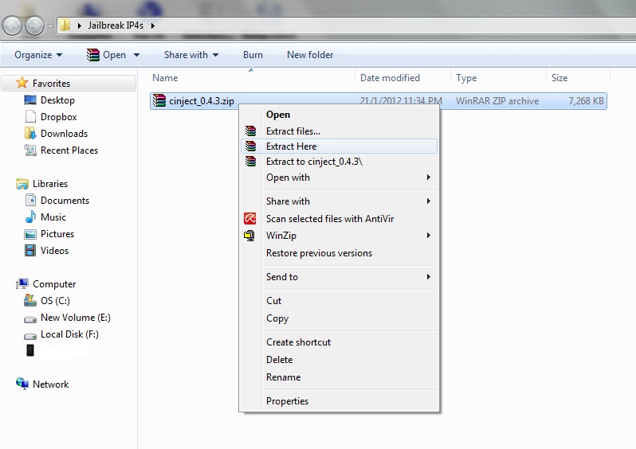Choose Scan selected files with AntiVir
The image size is (636, 449).
point(339,218)
